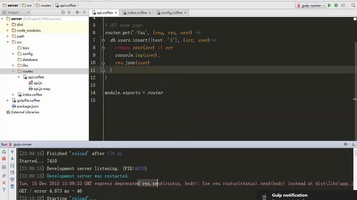
Task: Hide the Project panel
Action: click(85, 12)
